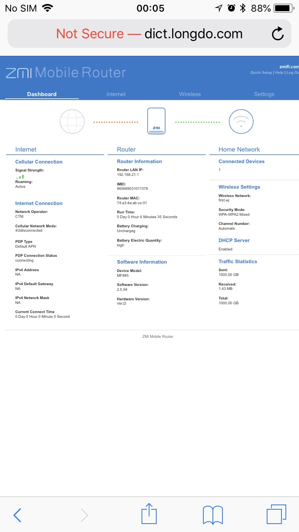299x532 pixels.
Task: Click the PDP status 'connecting' value
Action: pyautogui.click(x=24, y=260)
